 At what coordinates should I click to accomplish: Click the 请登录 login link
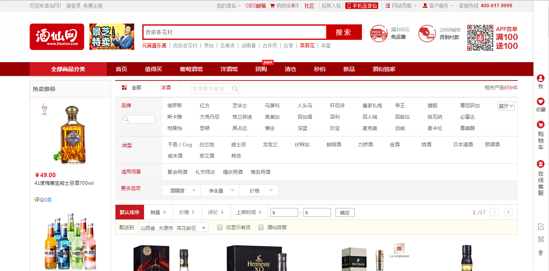(73, 6)
